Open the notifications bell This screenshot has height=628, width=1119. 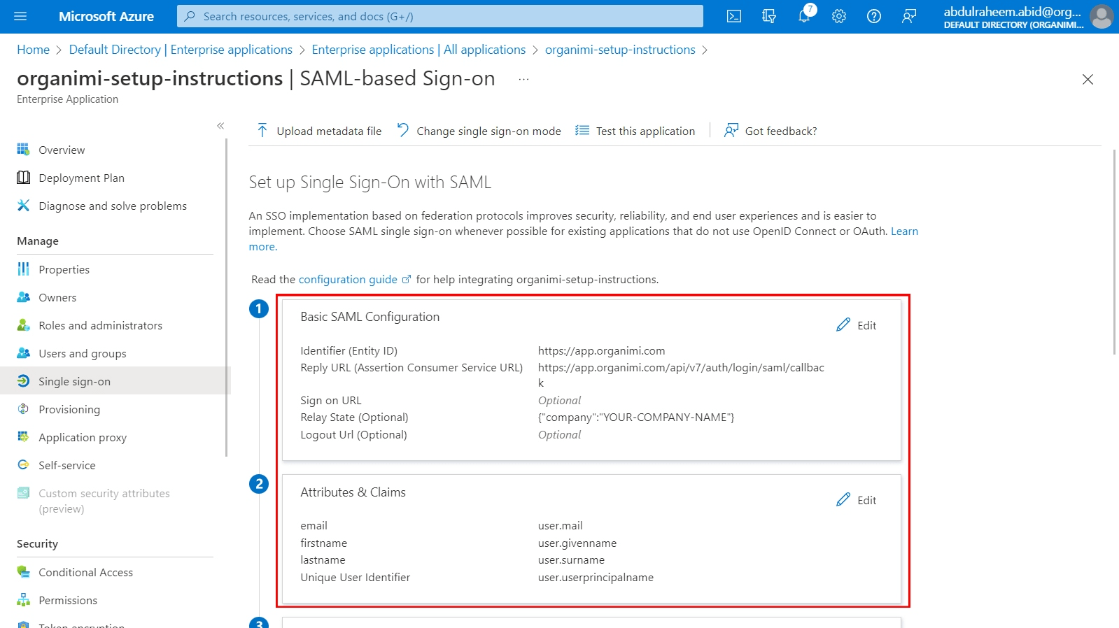804,16
